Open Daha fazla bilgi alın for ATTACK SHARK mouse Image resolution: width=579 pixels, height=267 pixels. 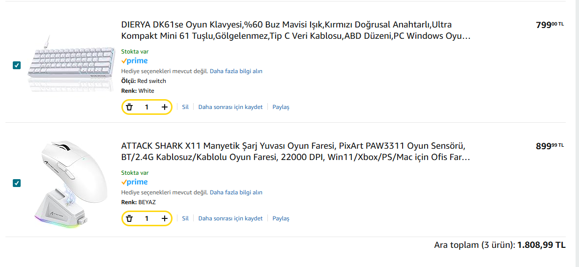pyautogui.click(x=236, y=192)
